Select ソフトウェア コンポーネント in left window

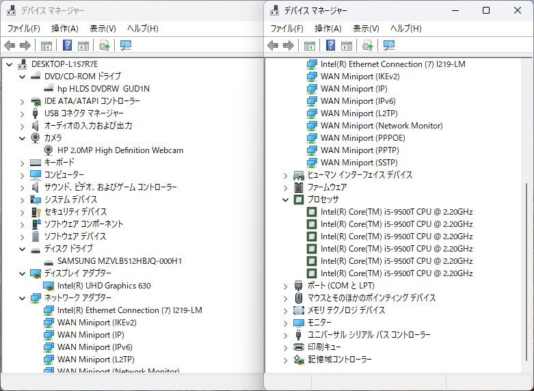tap(84, 224)
